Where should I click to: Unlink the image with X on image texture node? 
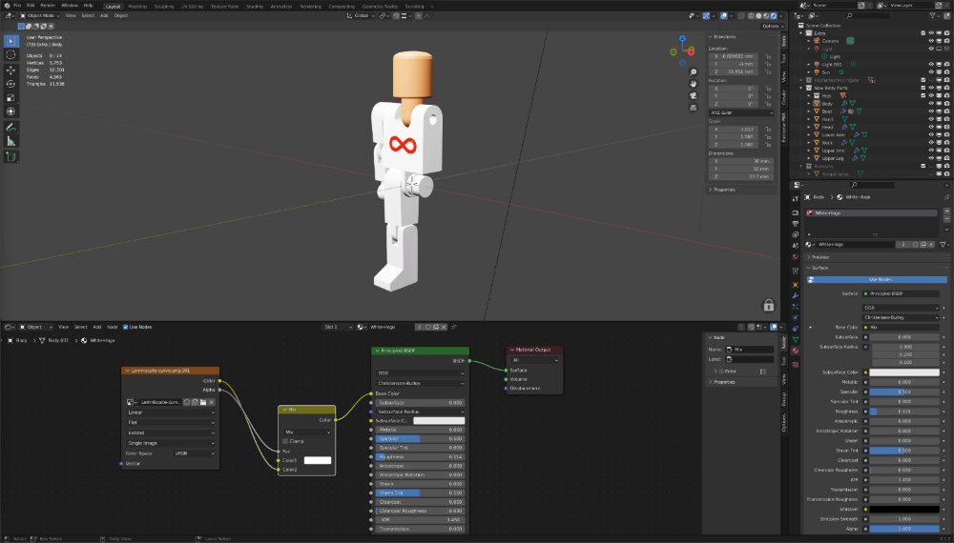point(211,402)
